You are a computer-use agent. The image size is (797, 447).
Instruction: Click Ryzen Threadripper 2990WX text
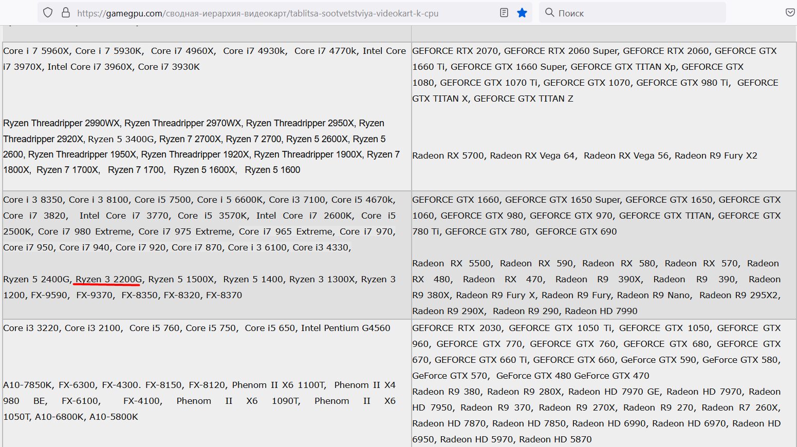click(x=61, y=123)
